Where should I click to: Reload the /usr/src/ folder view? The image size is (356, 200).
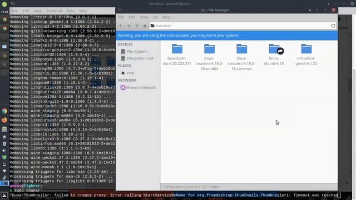click(333, 26)
